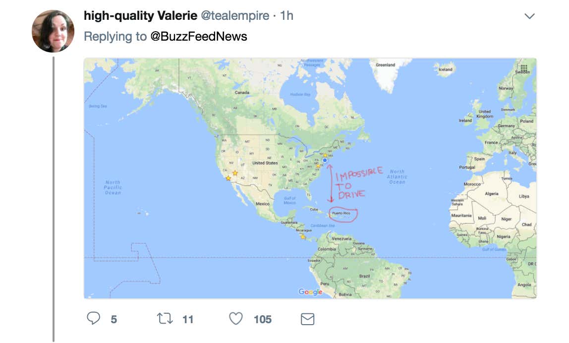Image resolution: width=569 pixels, height=343 pixels.
Task: View the 11 retweets count
Action: click(x=187, y=320)
